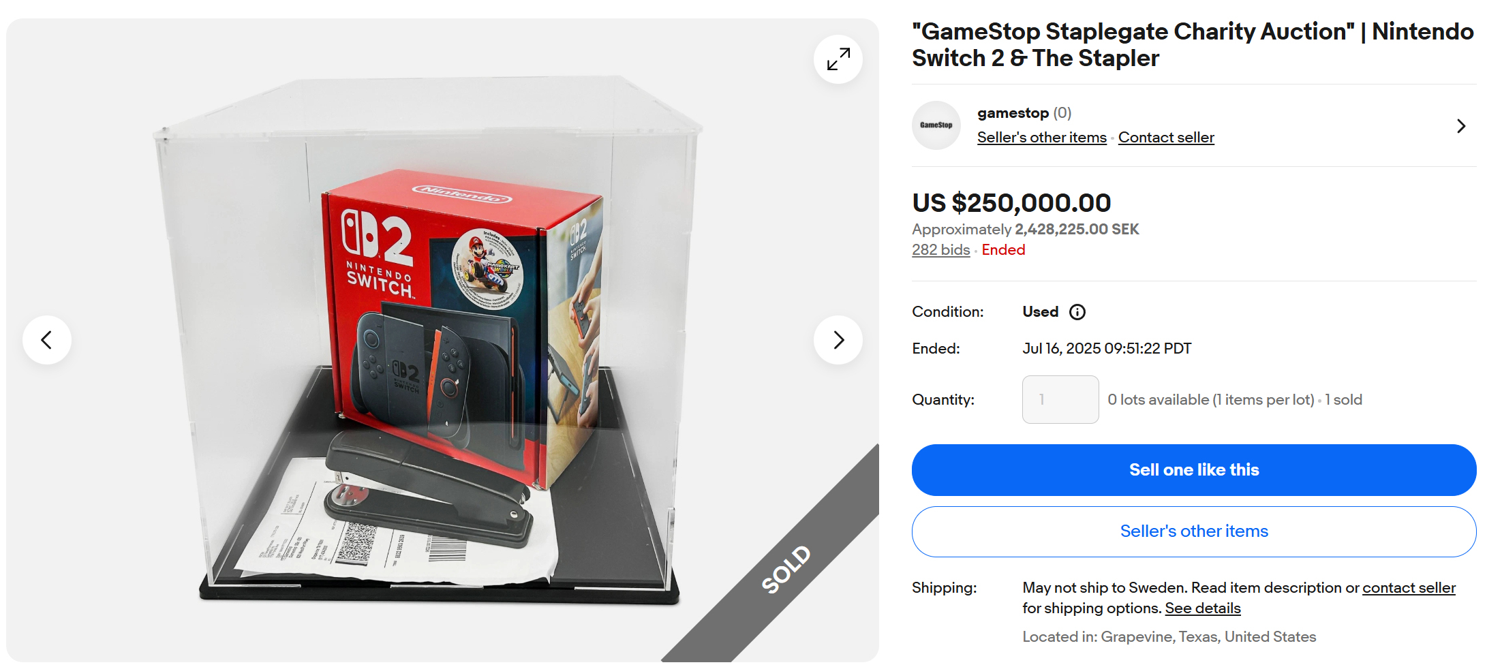View the Used condition info tooltip
Viewport: 1502px width, 667px height.
tap(1077, 312)
